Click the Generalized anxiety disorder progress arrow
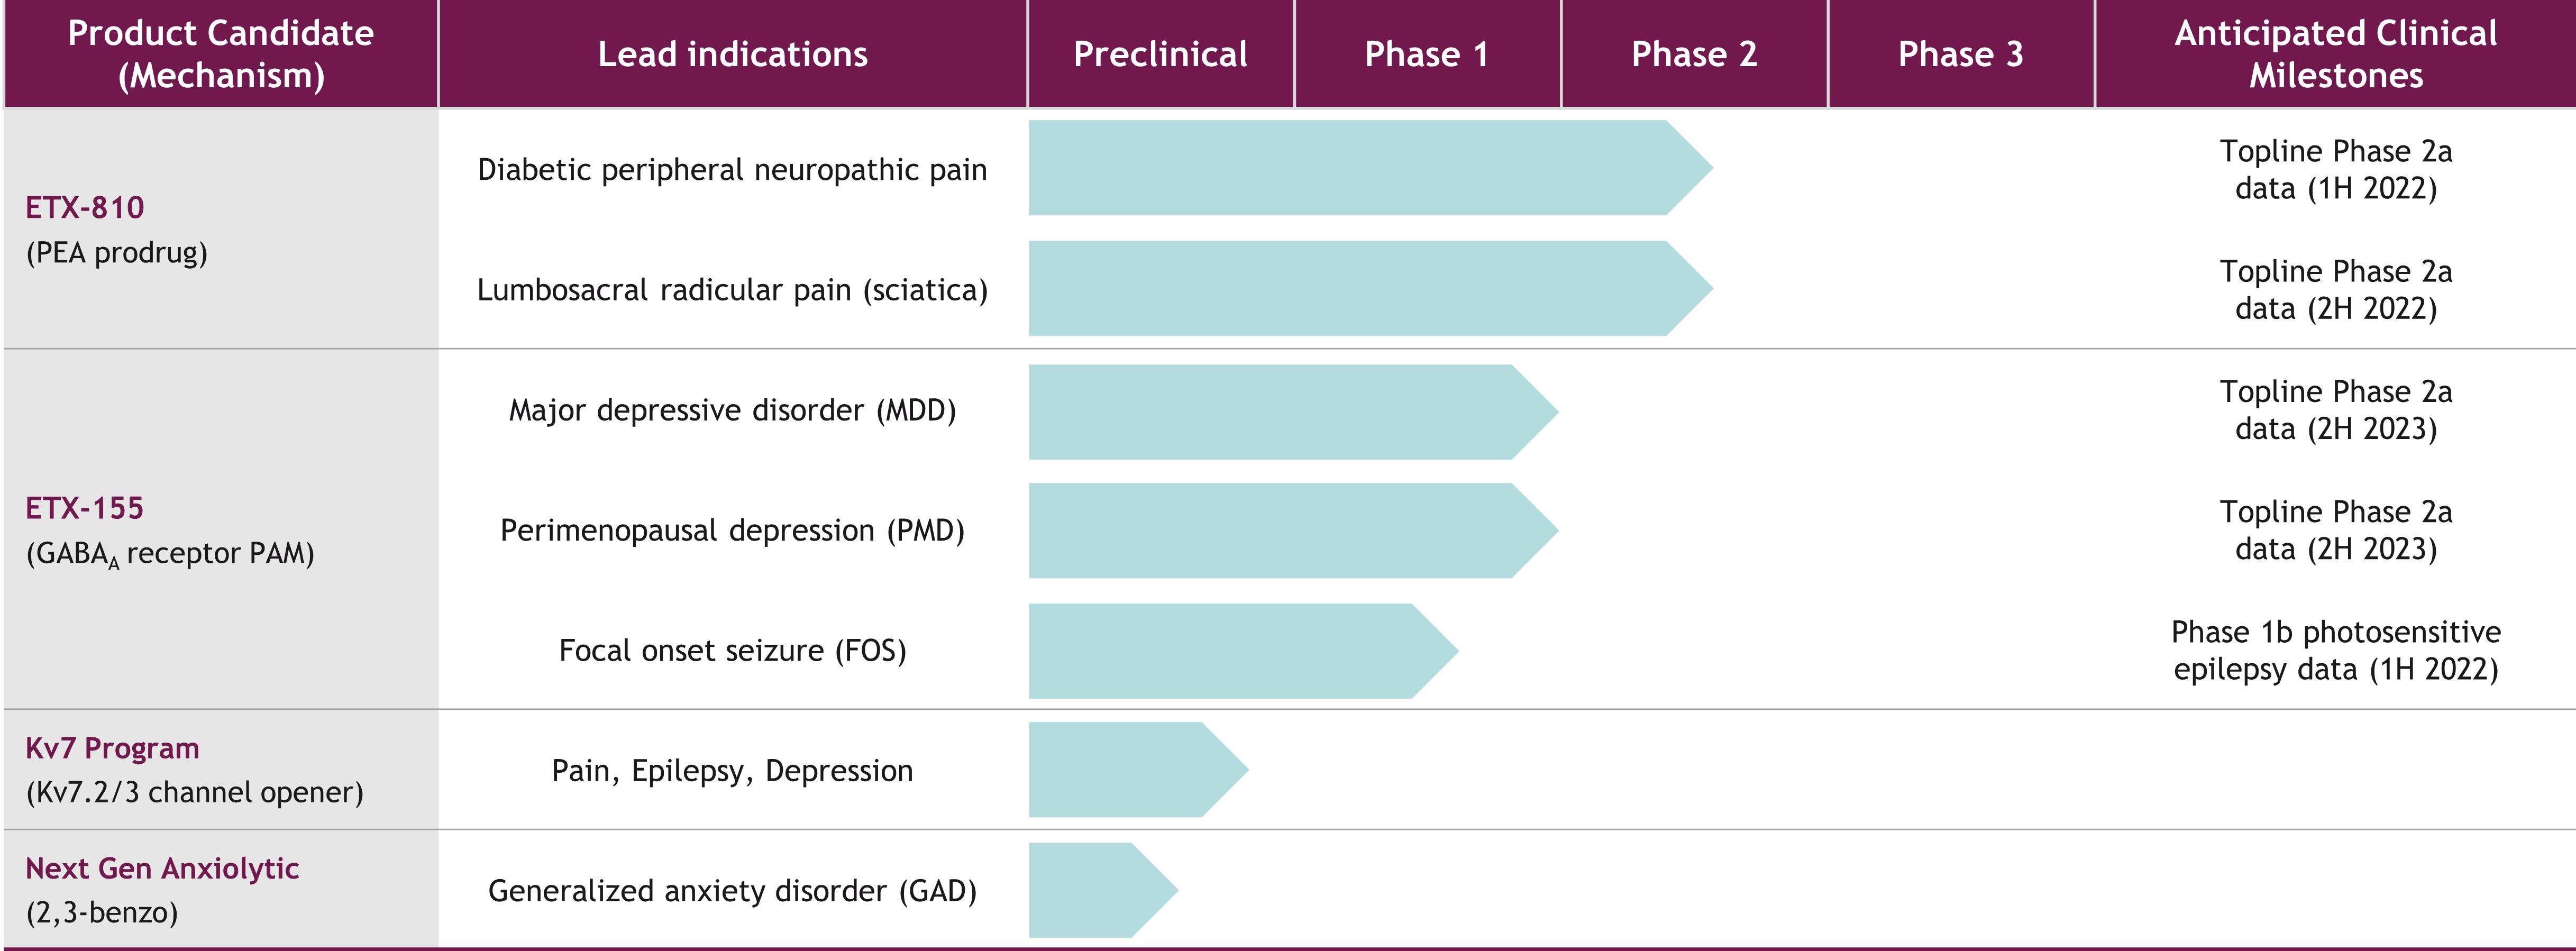 coord(1104,890)
